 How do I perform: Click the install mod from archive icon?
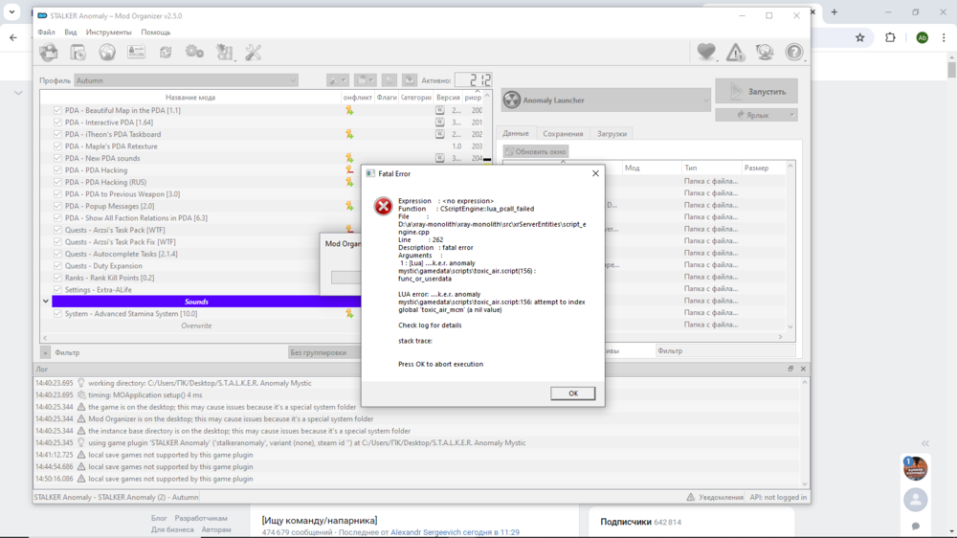(78, 53)
